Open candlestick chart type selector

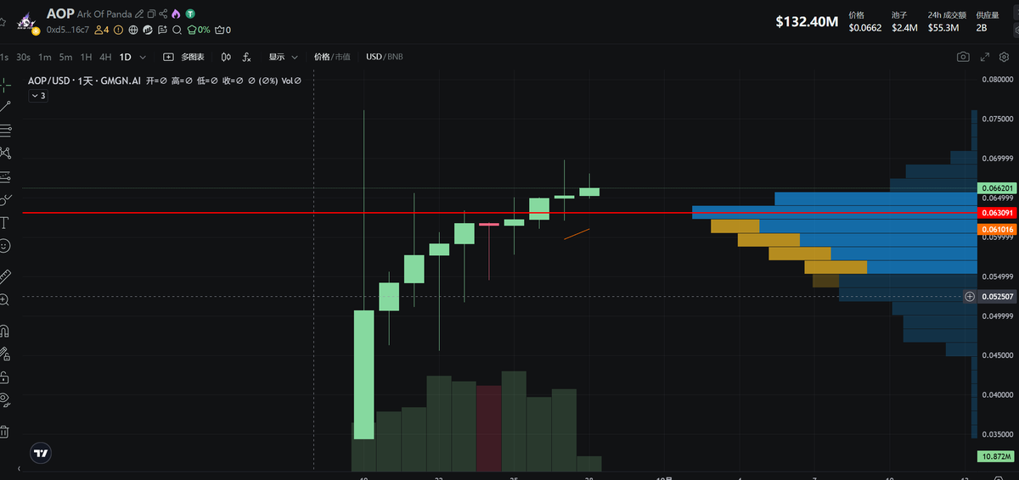click(226, 57)
